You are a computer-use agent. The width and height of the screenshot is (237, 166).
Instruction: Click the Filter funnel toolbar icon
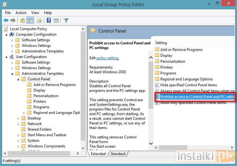click(66, 20)
